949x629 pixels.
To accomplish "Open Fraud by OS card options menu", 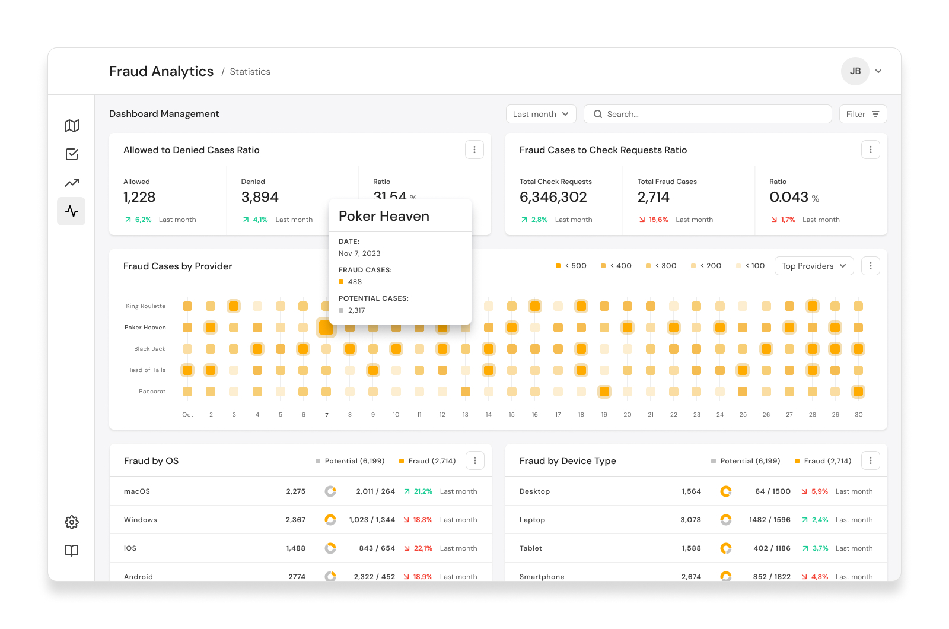I will pyautogui.click(x=475, y=460).
